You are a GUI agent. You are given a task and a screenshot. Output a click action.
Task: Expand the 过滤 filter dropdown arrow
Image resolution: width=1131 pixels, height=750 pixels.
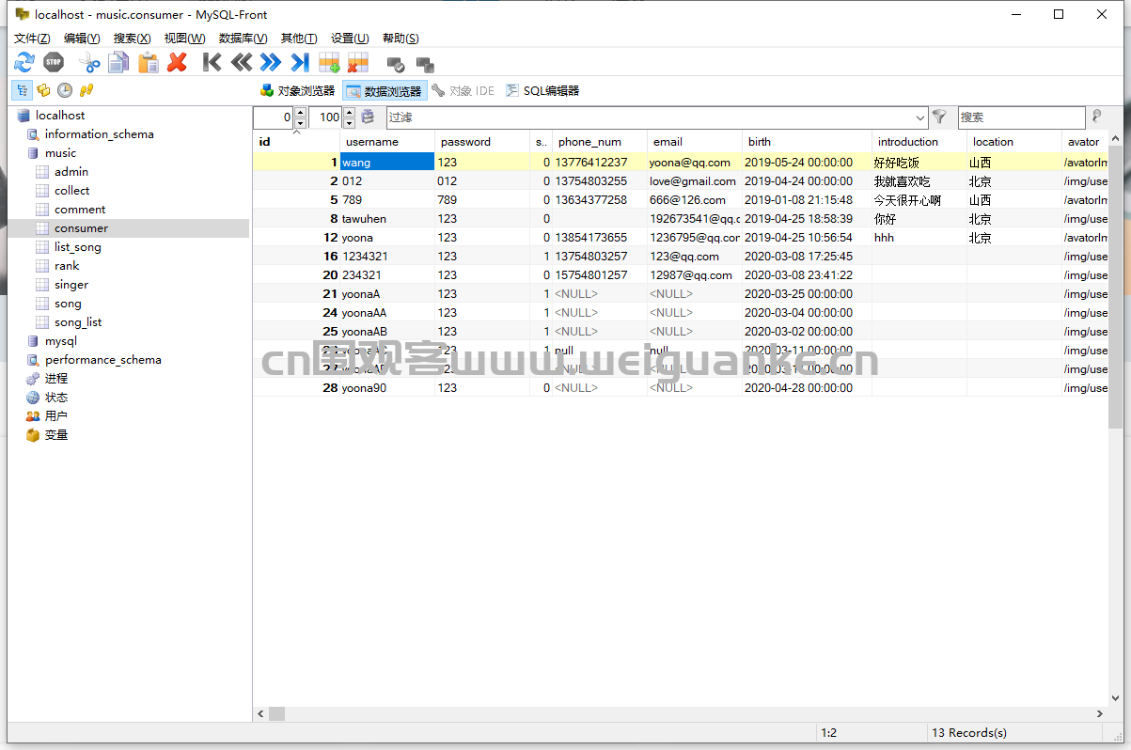[x=920, y=117]
